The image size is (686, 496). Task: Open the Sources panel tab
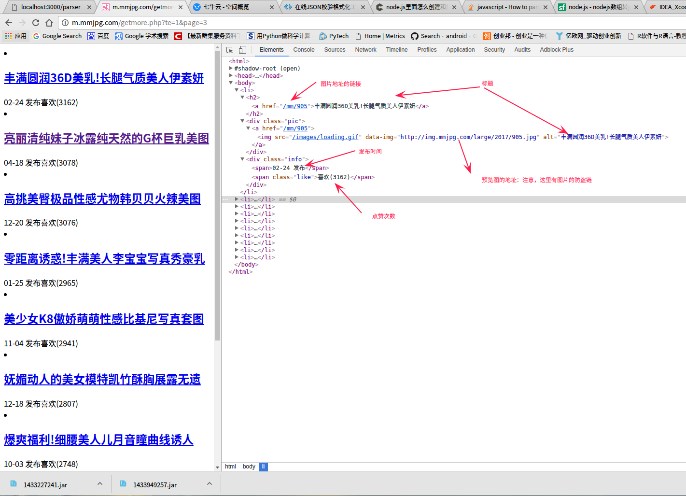tap(335, 50)
